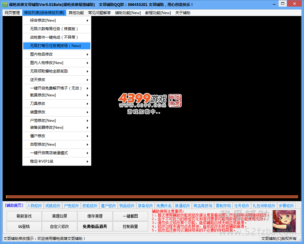Open the 其他功能 menu
Screen dimensions: 304x244
coord(76,13)
